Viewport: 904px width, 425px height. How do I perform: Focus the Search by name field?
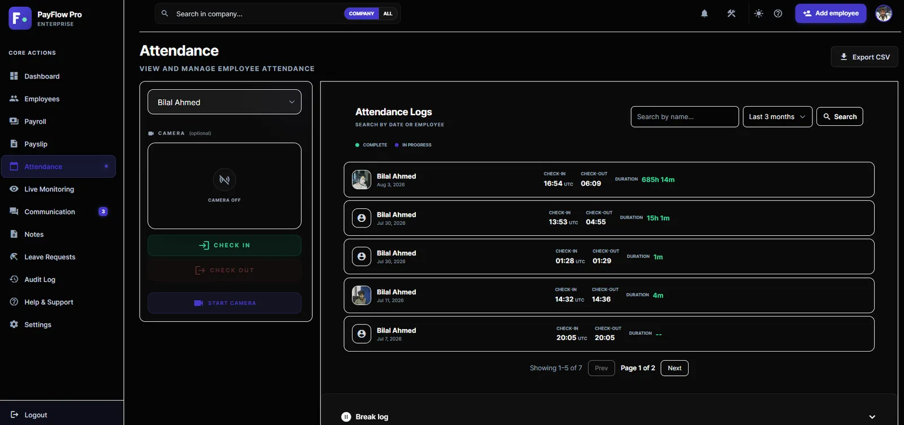pyautogui.click(x=685, y=117)
